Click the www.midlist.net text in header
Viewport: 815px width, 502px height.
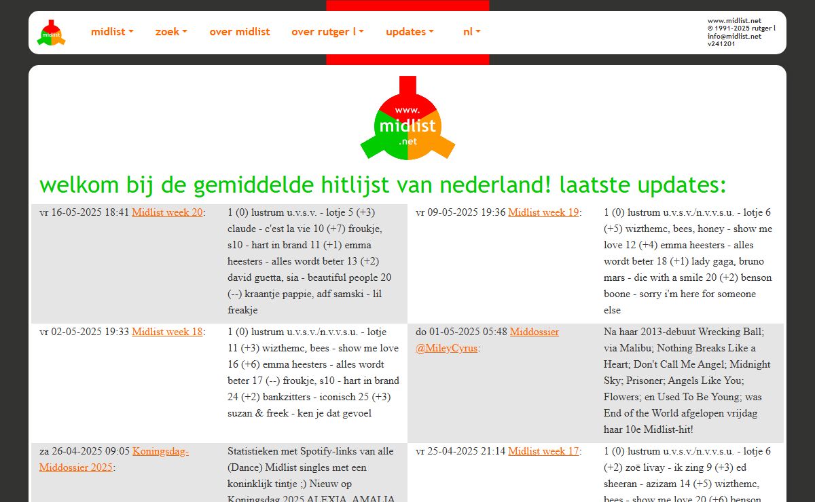734,21
